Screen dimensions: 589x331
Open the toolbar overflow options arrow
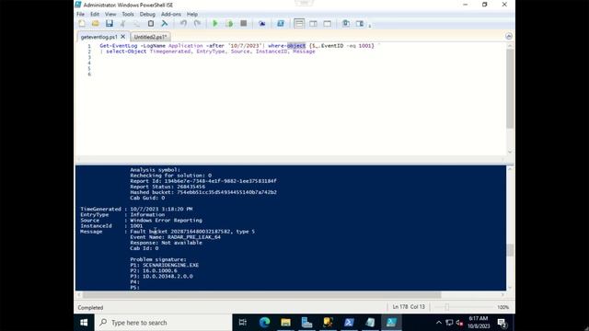(x=370, y=26)
